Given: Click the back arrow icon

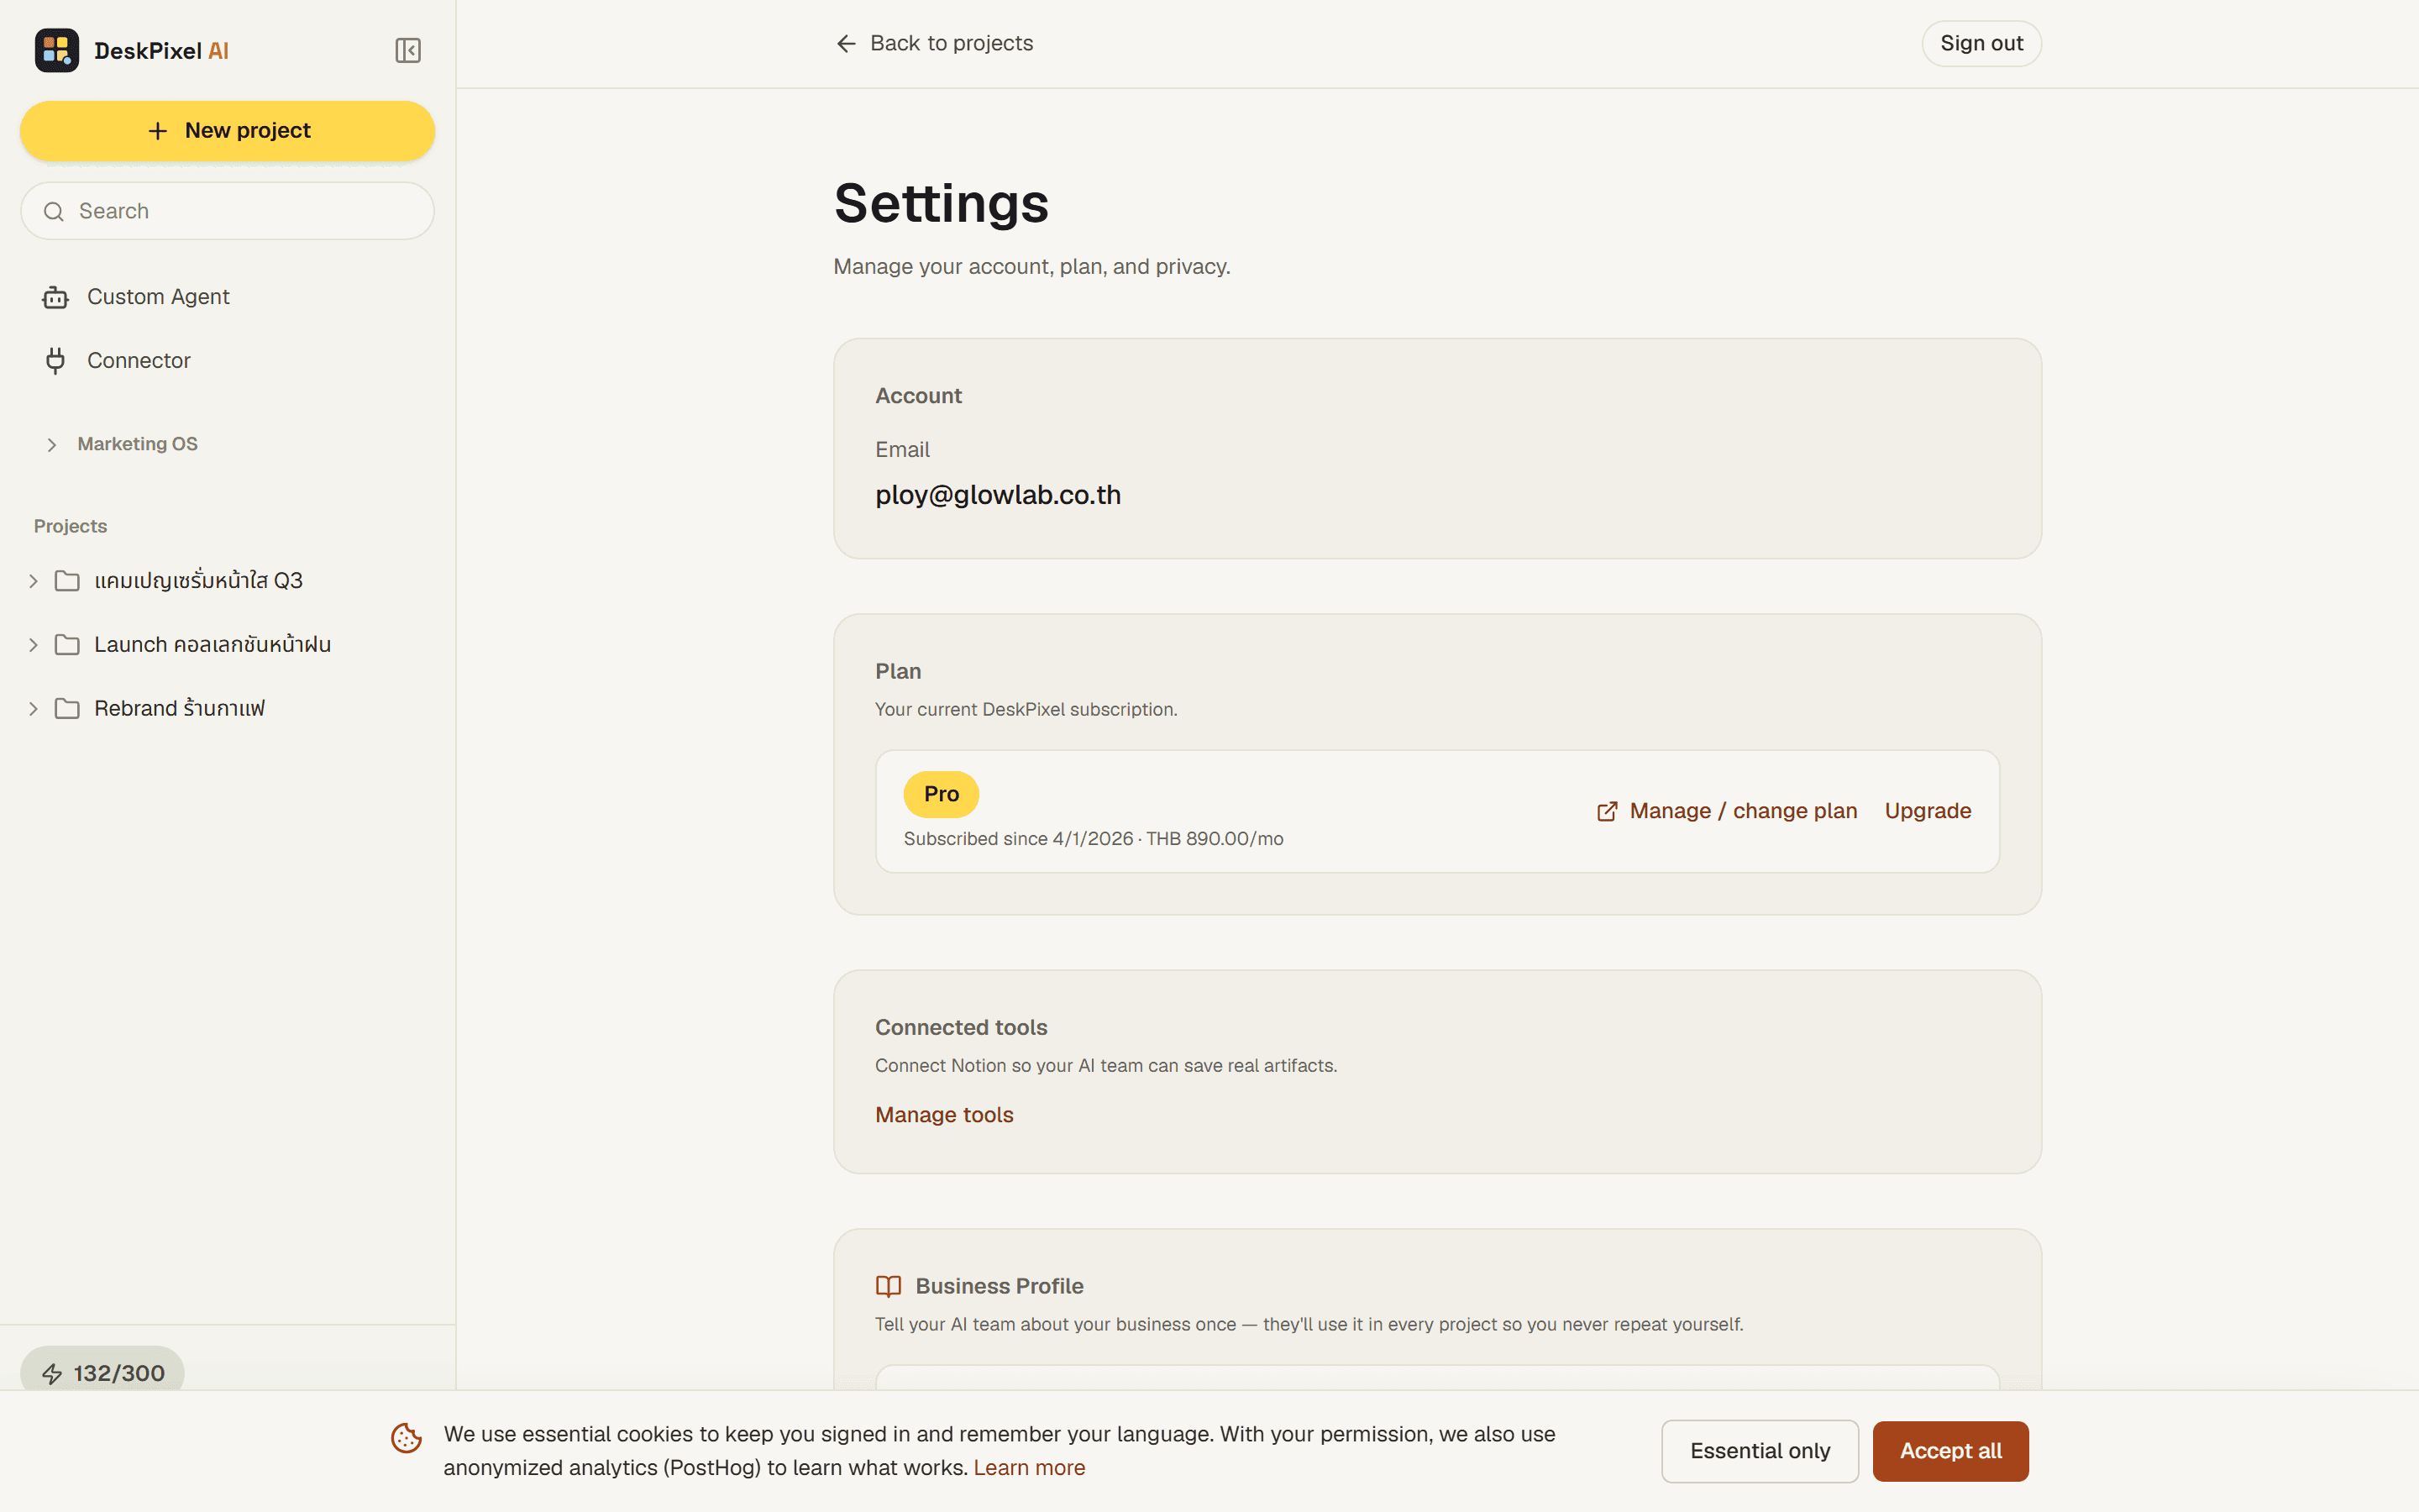Looking at the screenshot, I should click(846, 44).
